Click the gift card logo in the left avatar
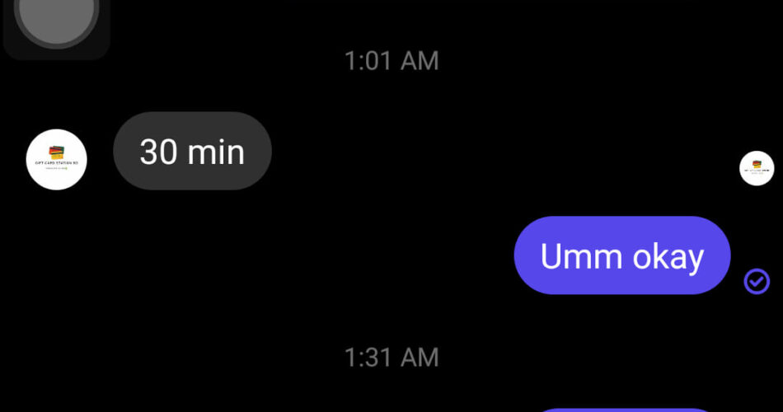The width and height of the screenshot is (783, 412). 56,152
